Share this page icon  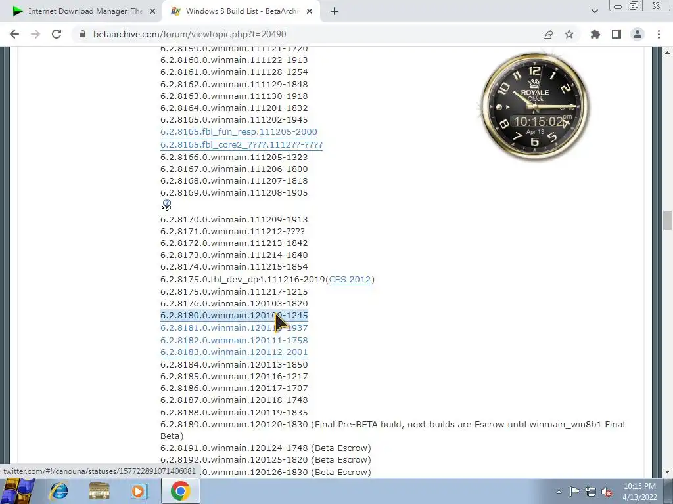[x=548, y=34]
